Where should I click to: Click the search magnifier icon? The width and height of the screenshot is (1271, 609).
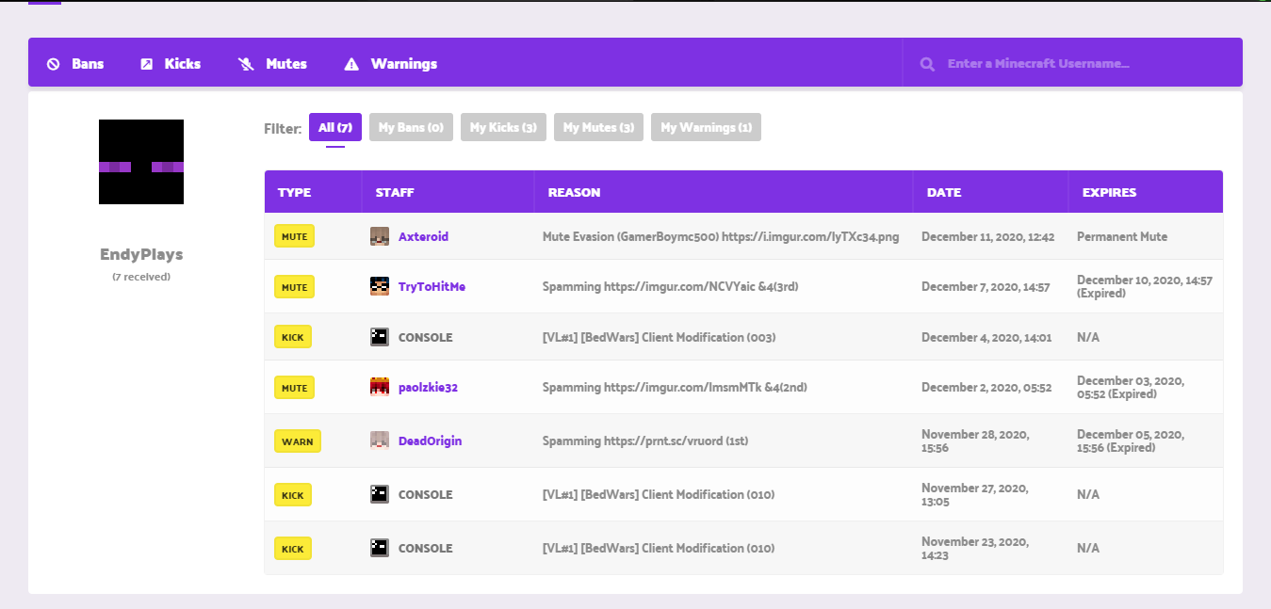coord(927,64)
